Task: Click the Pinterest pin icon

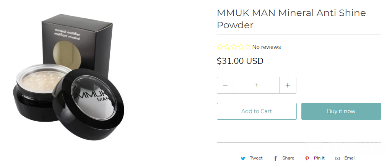Action: (307, 158)
